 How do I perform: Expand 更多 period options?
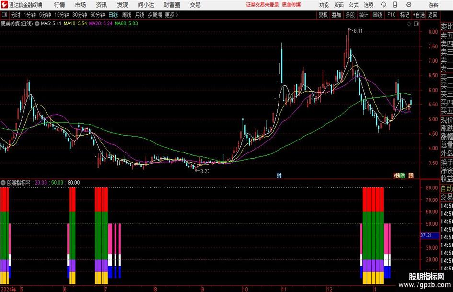(x=172, y=15)
